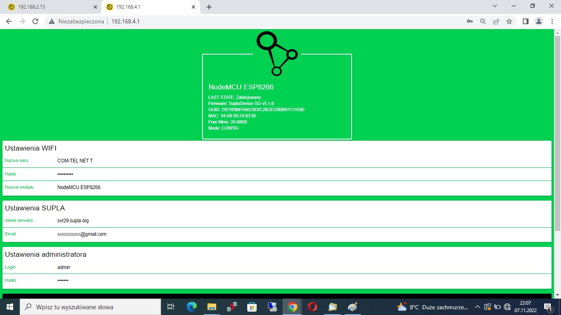
Task: Click the zoom magnifier icon in address bar
Action: [483, 21]
